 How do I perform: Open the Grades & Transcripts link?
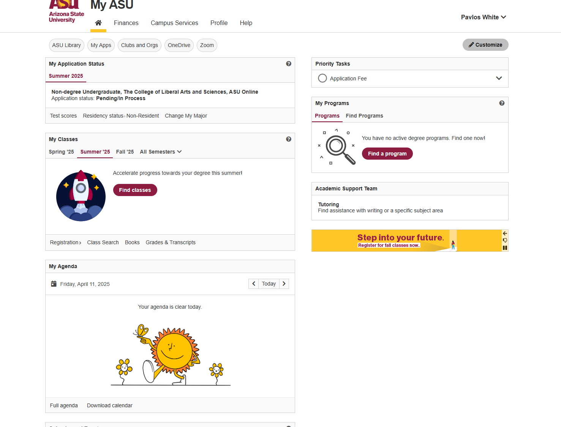coord(171,242)
